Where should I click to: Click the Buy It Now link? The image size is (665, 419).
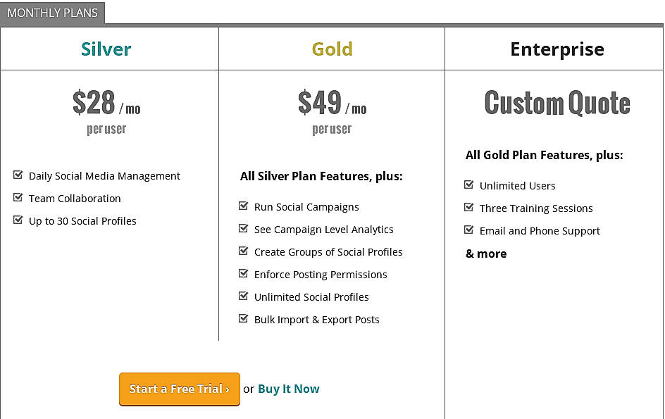click(289, 389)
